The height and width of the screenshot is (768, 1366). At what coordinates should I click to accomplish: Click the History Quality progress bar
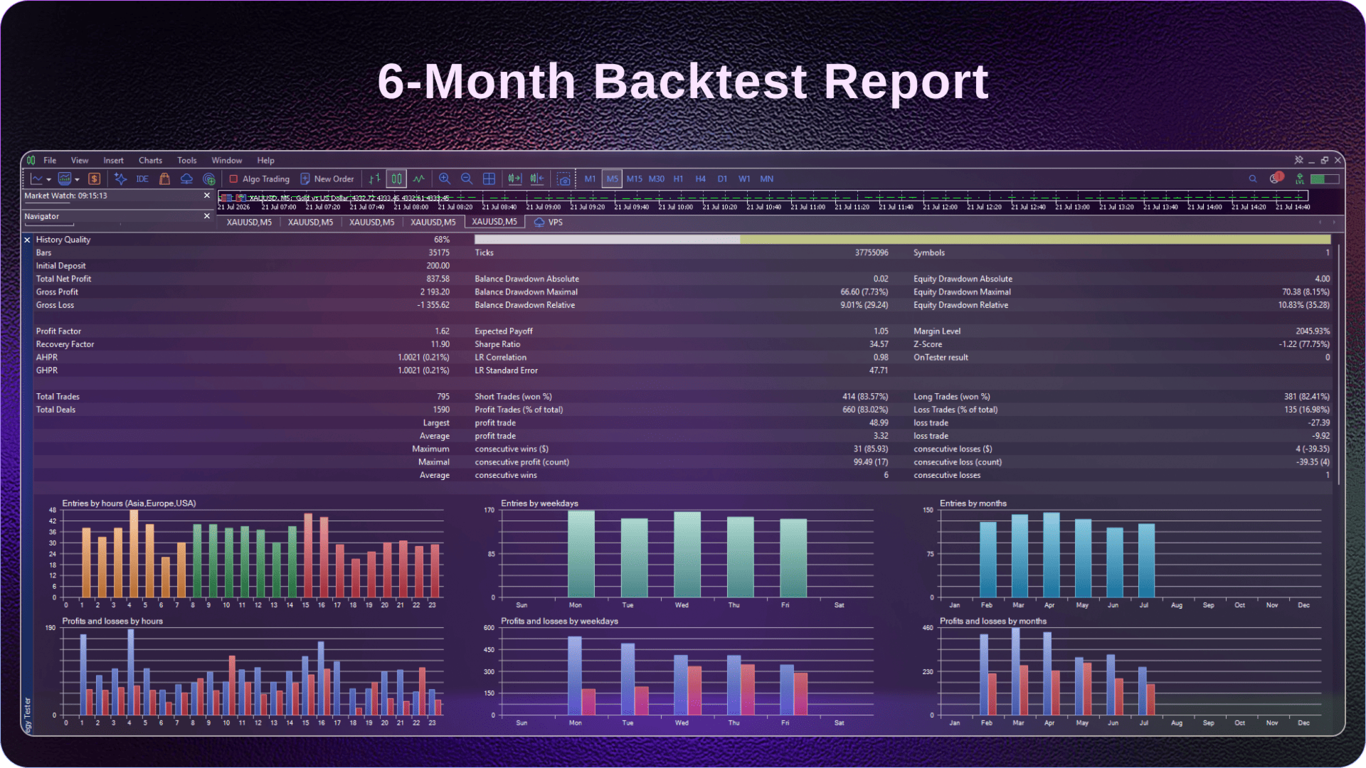pyautogui.click(x=902, y=240)
